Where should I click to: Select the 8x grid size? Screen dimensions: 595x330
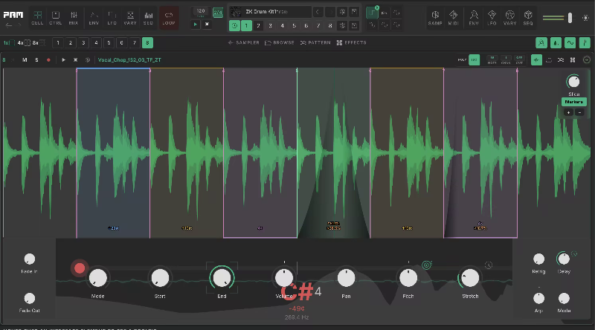[39, 43]
